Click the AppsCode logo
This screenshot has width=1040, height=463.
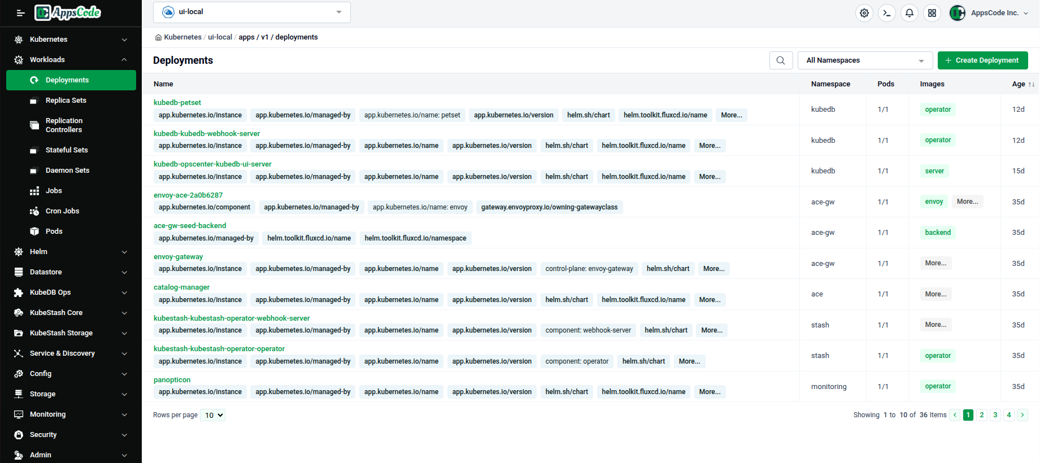(x=68, y=12)
